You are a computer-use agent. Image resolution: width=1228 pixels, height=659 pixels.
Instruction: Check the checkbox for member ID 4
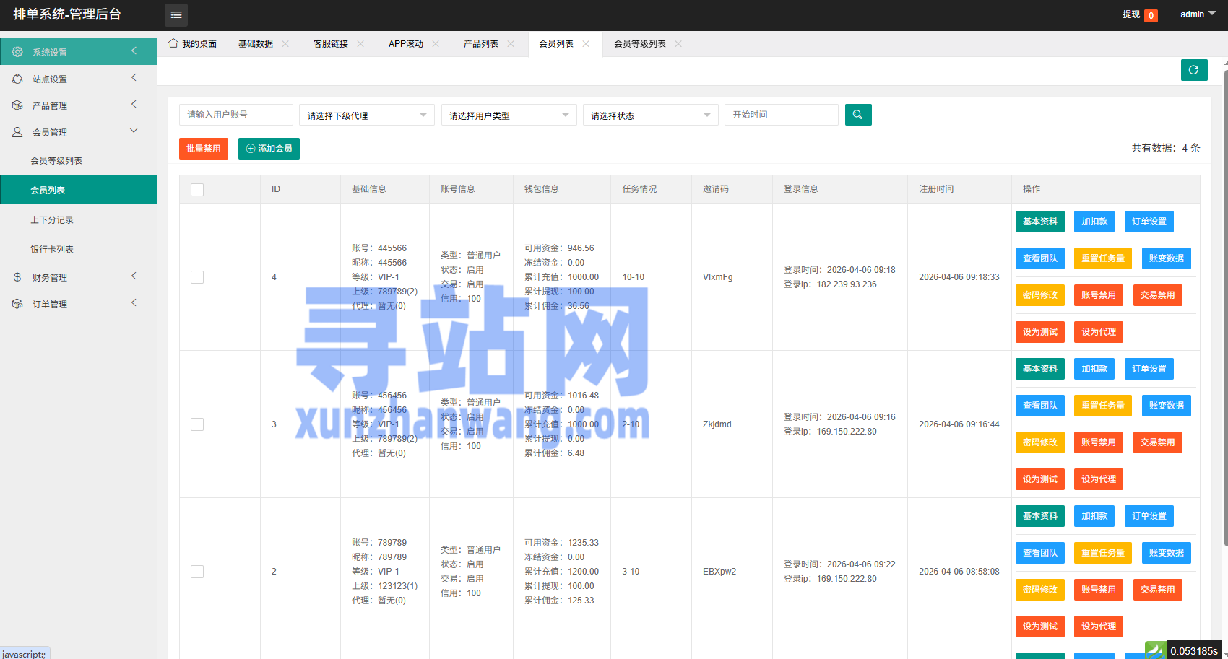click(197, 277)
